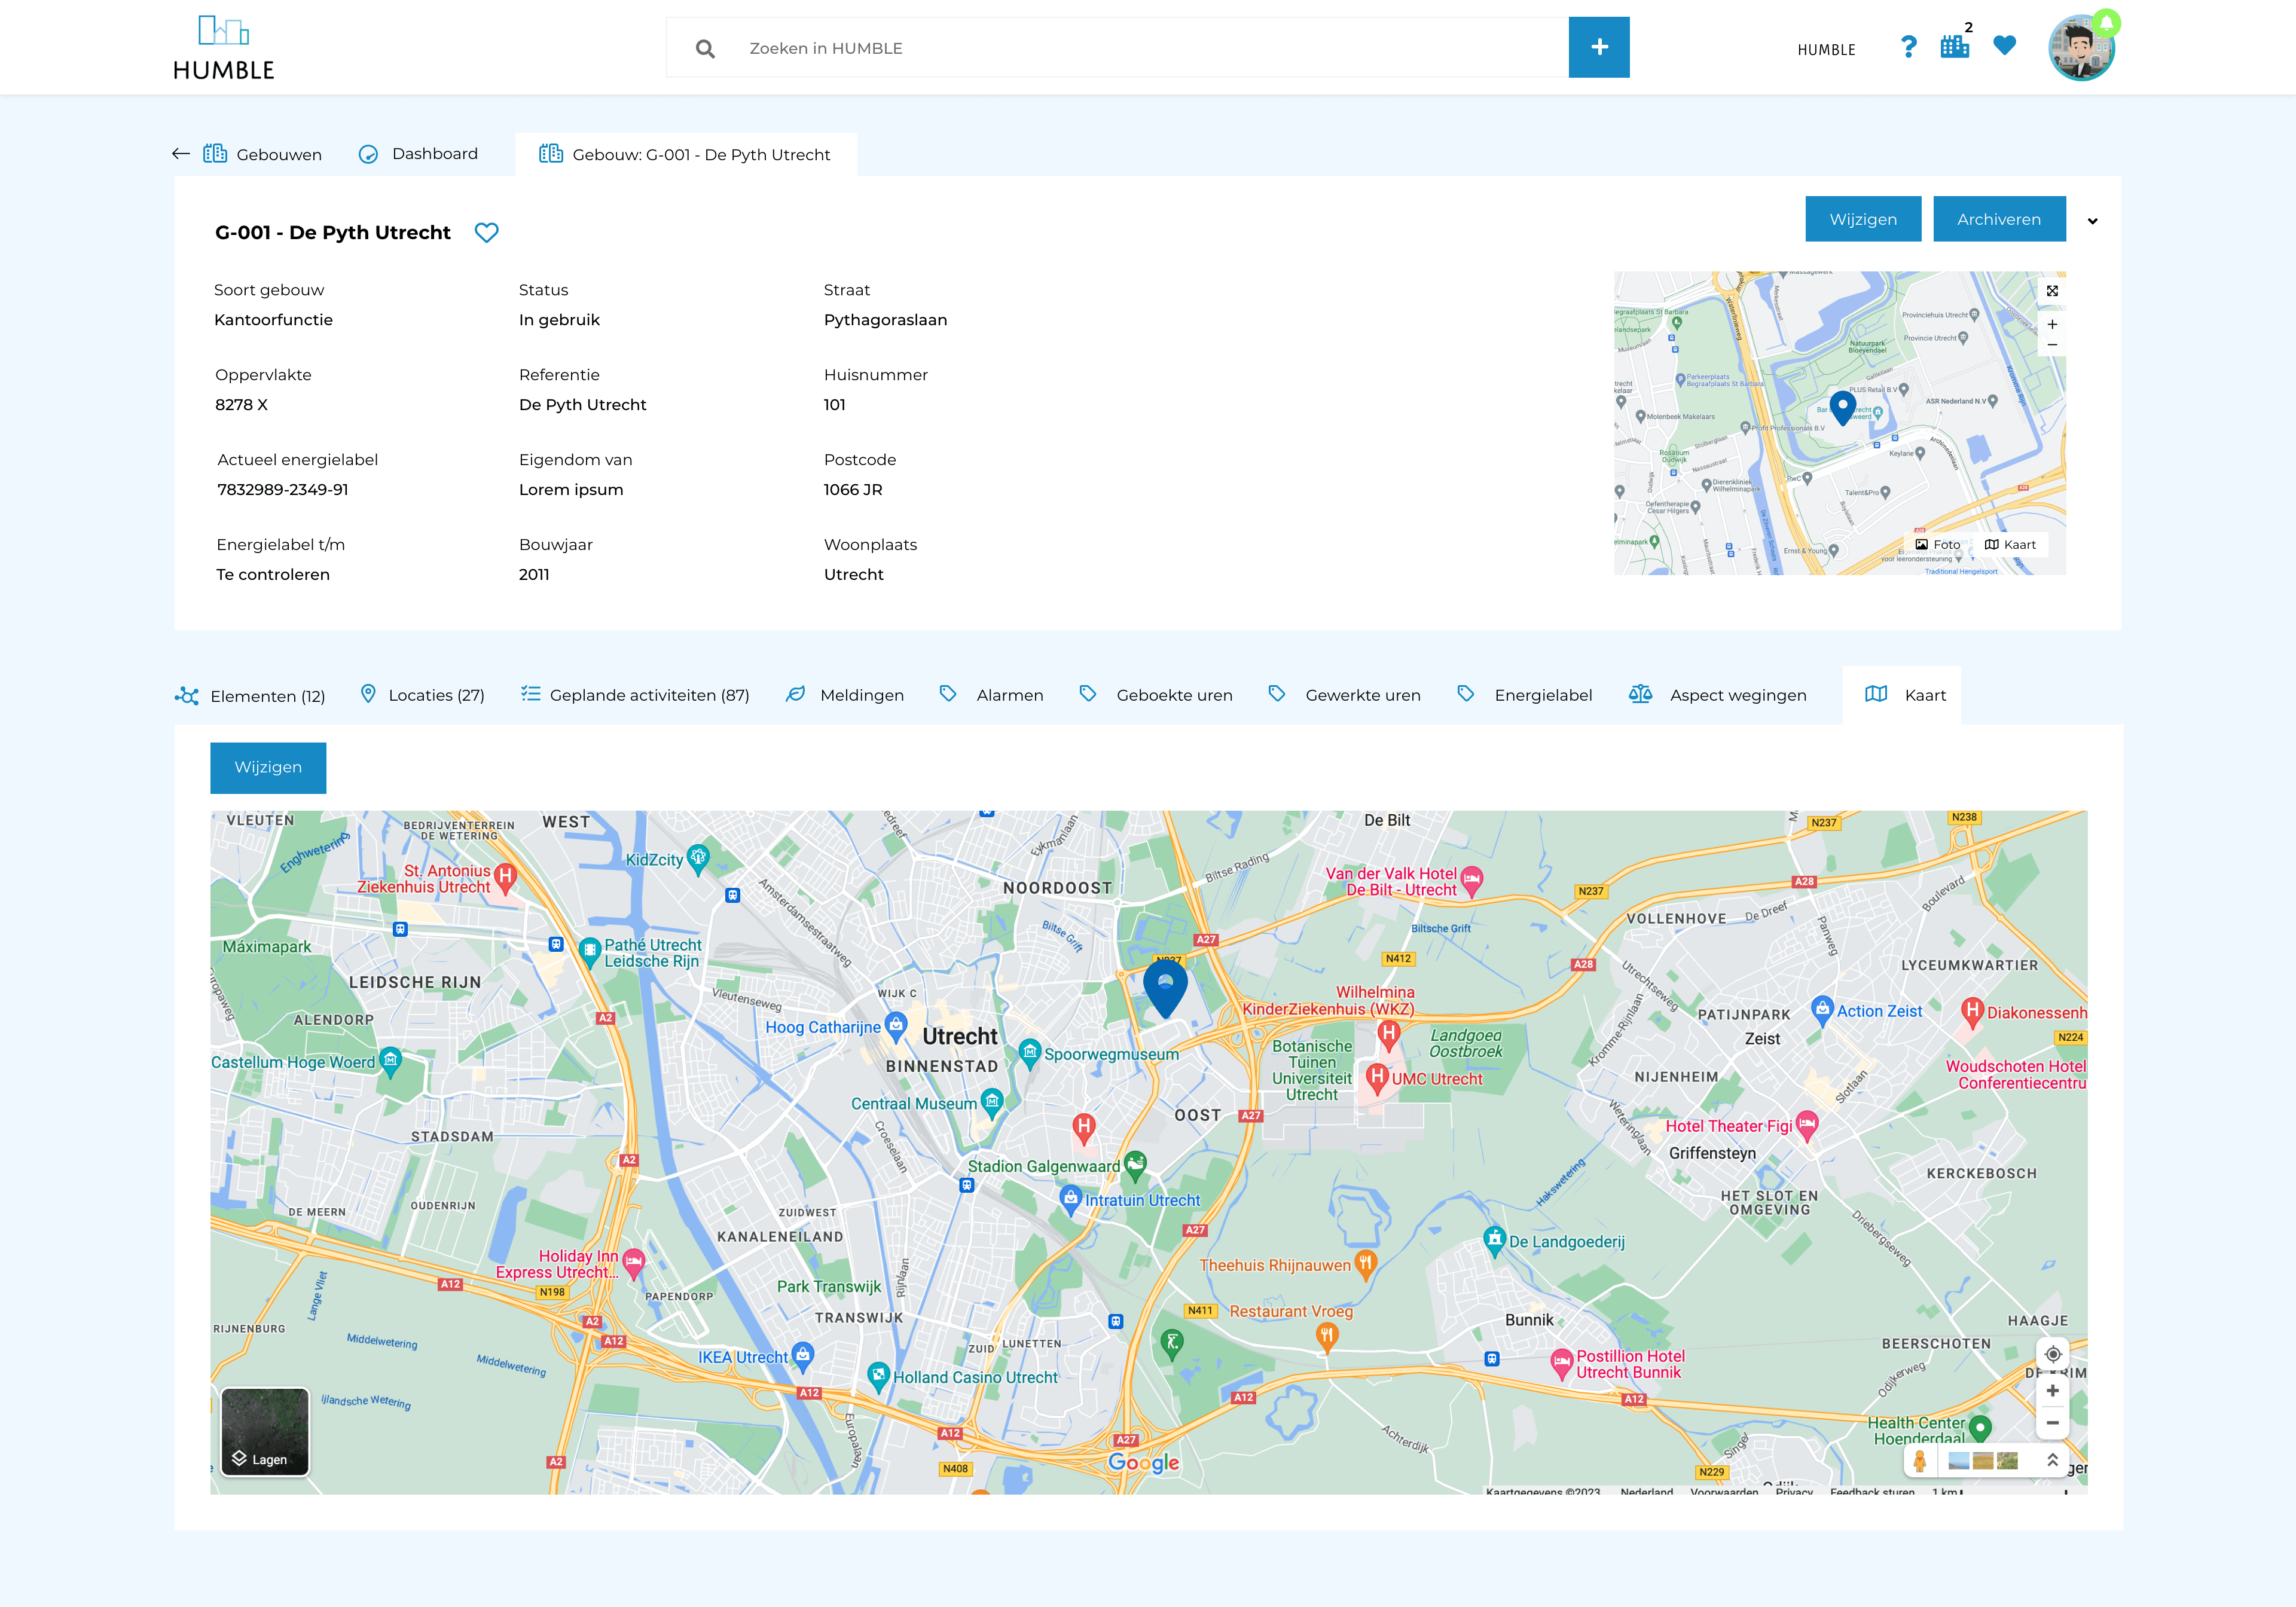Click the my-location target icon on map
This screenshot has width=2296, height=1607.
click(2052, 1354)
